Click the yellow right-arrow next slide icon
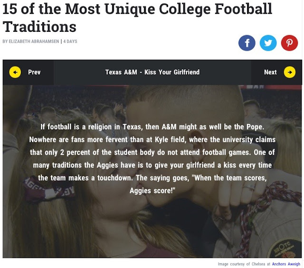Image resolution: width=304 pixels, height=268 pixels. [289, 72]
